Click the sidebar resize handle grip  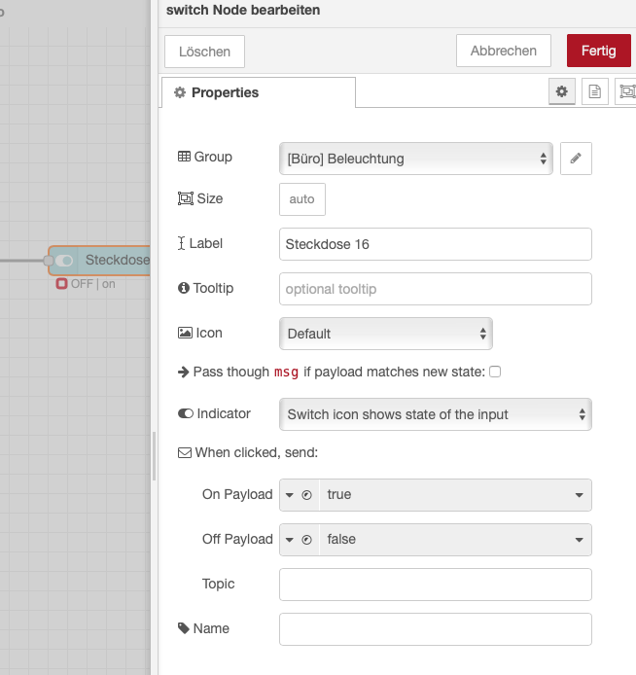click(x=154, y=457)
